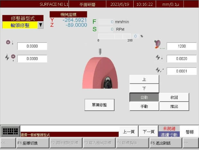Click the 平面研磨 title cell
Screen dimensions: 199x150
coord(87,4)
